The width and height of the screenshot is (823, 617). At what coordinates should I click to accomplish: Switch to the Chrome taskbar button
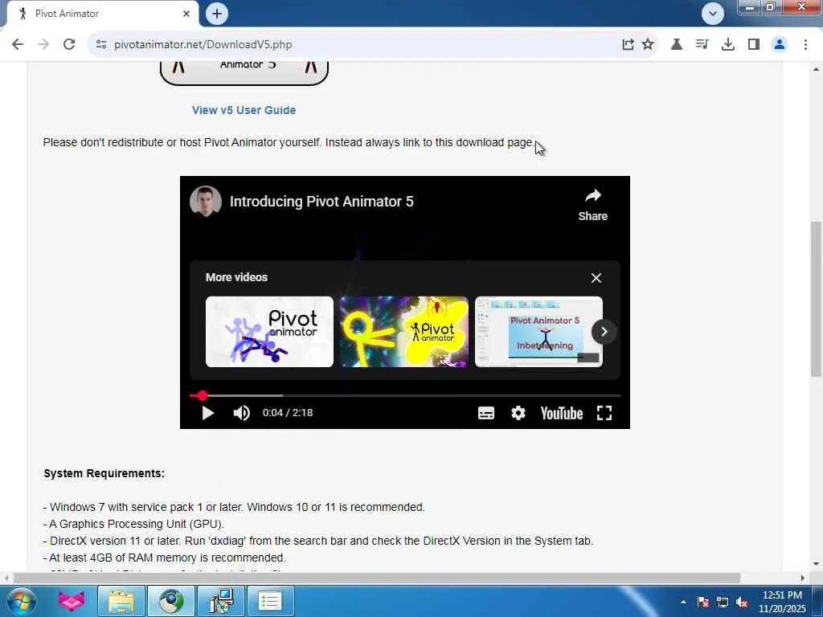point(171,601)
